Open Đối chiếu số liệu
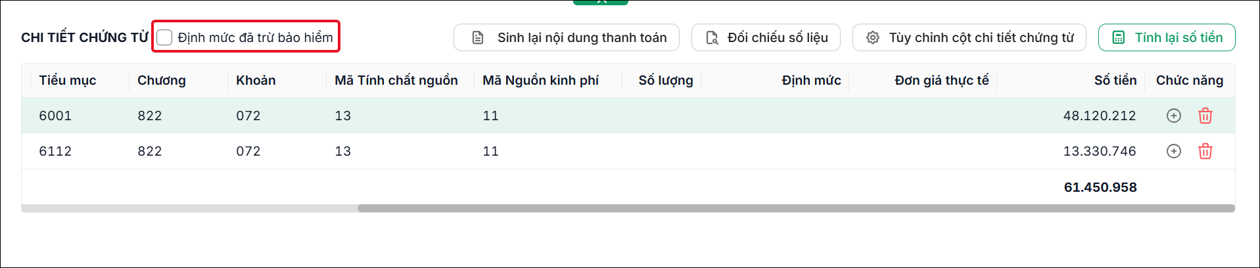This screenshot has width=1260, height=268. tap(766, 37)
